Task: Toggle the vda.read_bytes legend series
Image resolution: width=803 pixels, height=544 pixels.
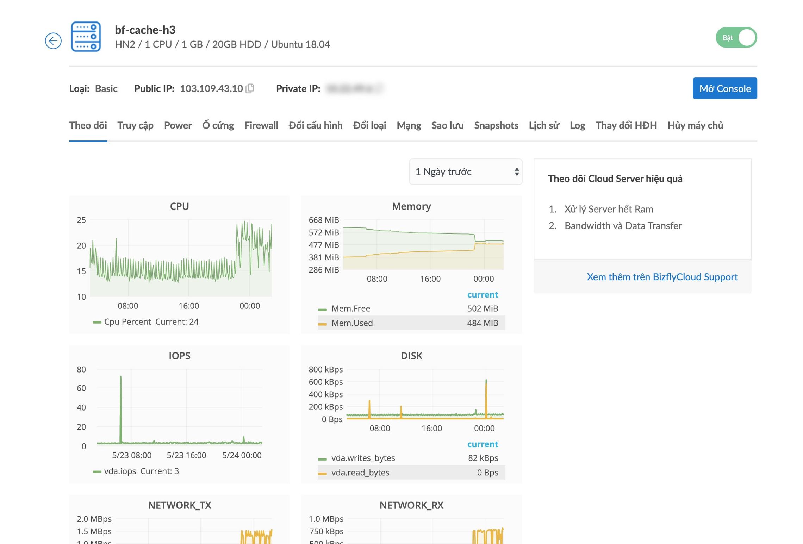Action: [360, 472]
